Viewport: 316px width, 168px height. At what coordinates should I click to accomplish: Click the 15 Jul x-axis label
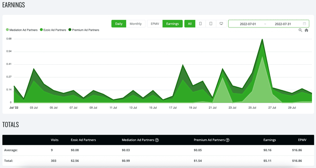click(153, 108)
